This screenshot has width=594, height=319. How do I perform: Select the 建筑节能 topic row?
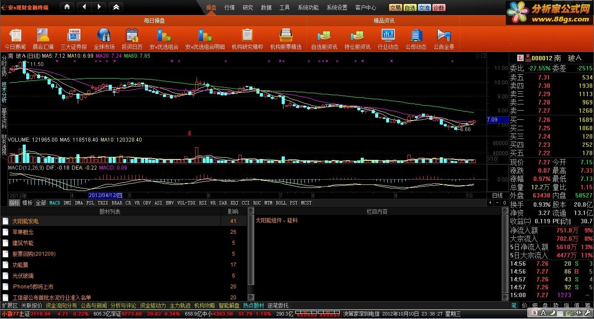point(124,243)
